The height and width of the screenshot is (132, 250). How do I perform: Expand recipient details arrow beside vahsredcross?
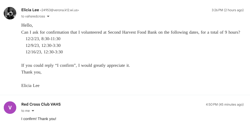(48, 16)
